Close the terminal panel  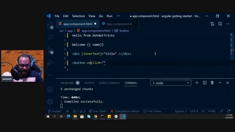tap(228, 83)
